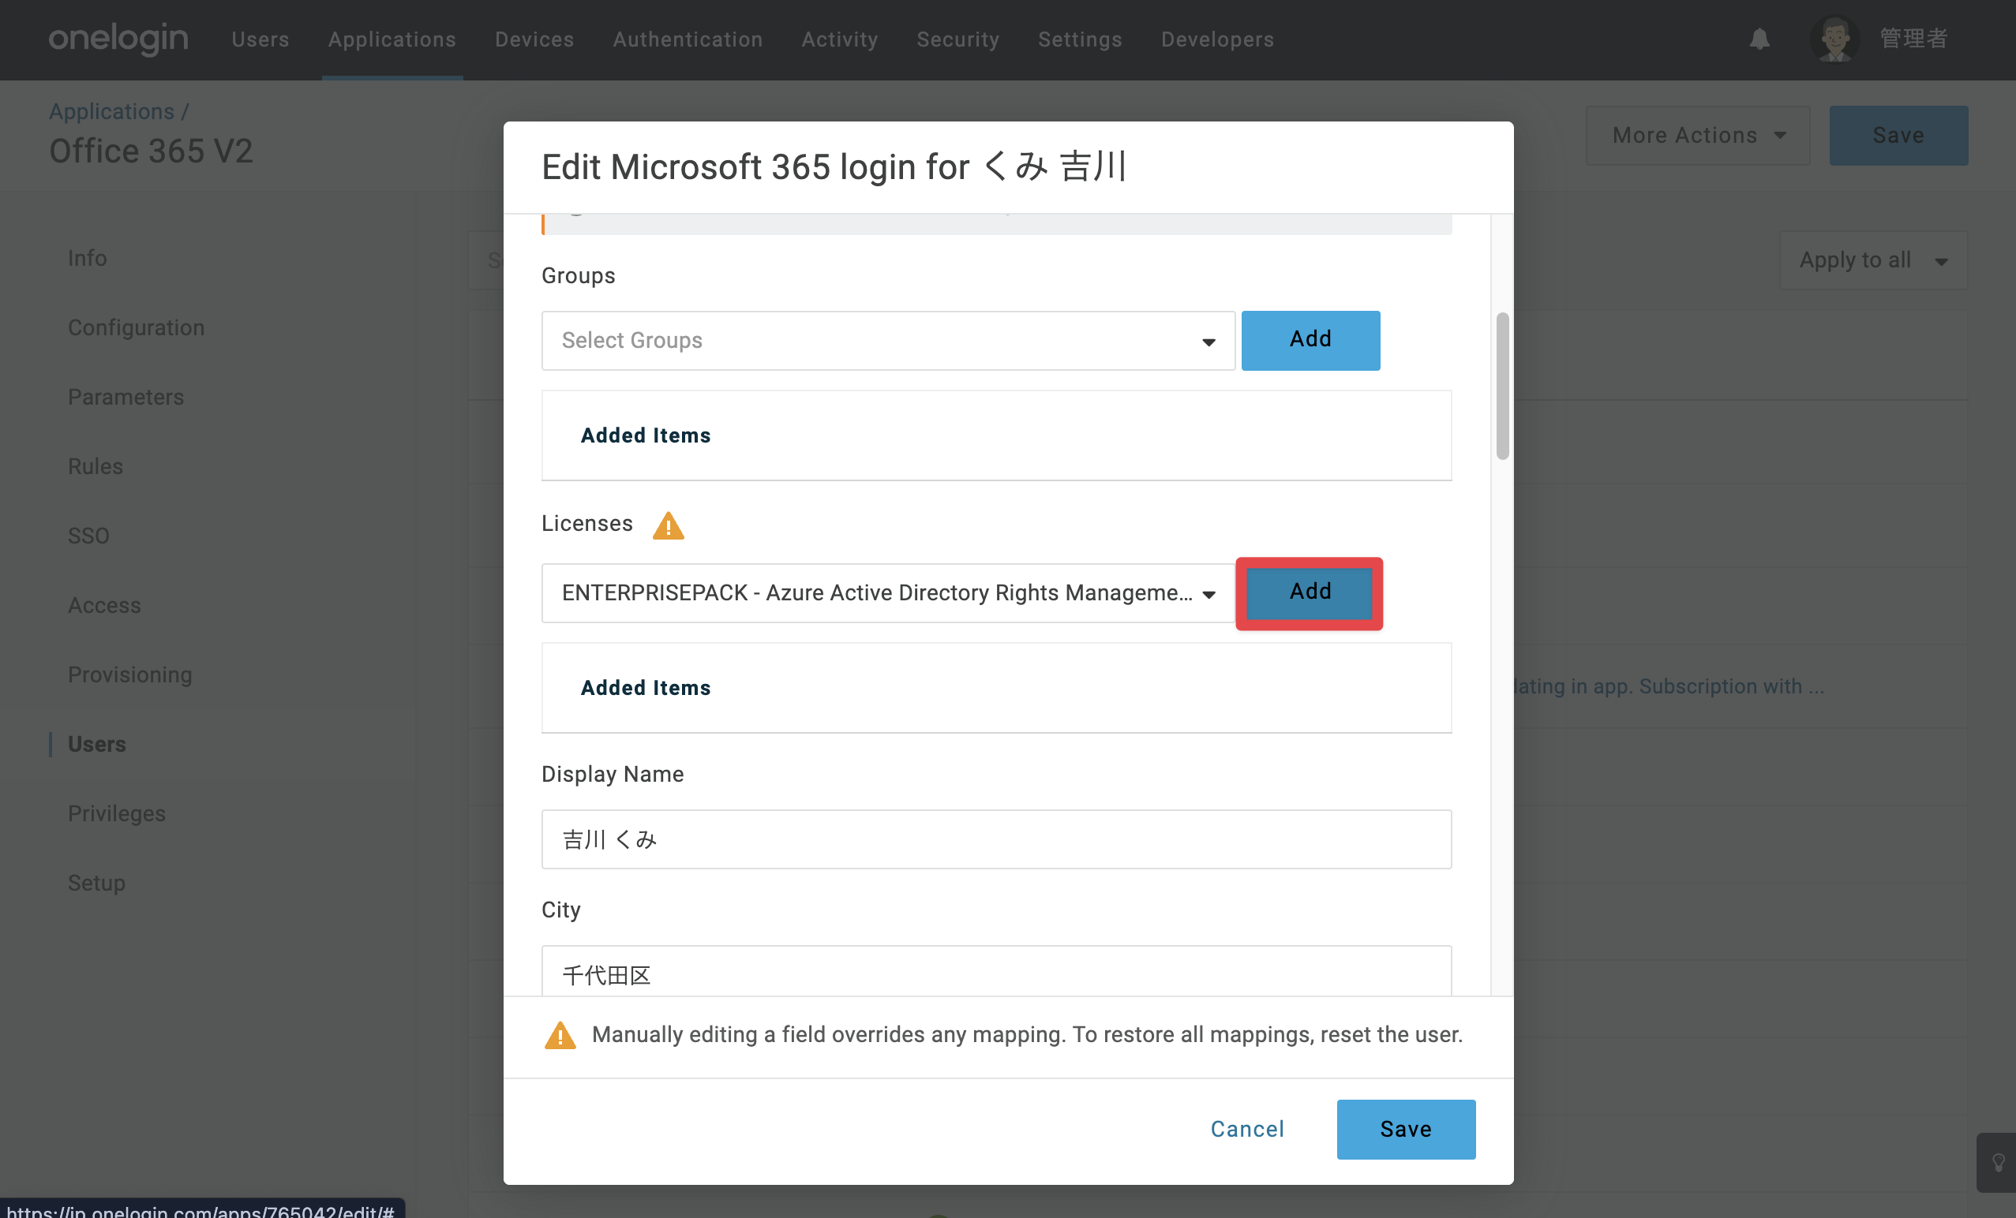Viewport: 2016px width, 1218px height.
Task: Go to the Provisioning sidebar tab
Action: pyautogui.click(x=130, y=675)
